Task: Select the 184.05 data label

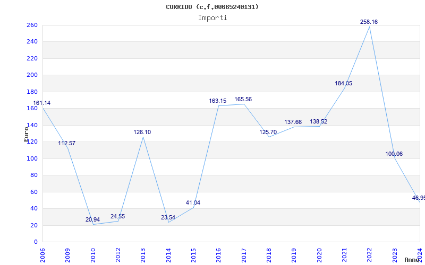Action: [343, 84]
